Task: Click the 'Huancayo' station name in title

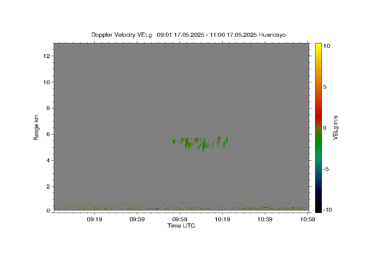Action: [272, 35]
